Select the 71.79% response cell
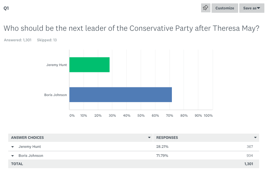Image resolution: width=267 pixels, height=173 pixels. [x=162, y=155]
